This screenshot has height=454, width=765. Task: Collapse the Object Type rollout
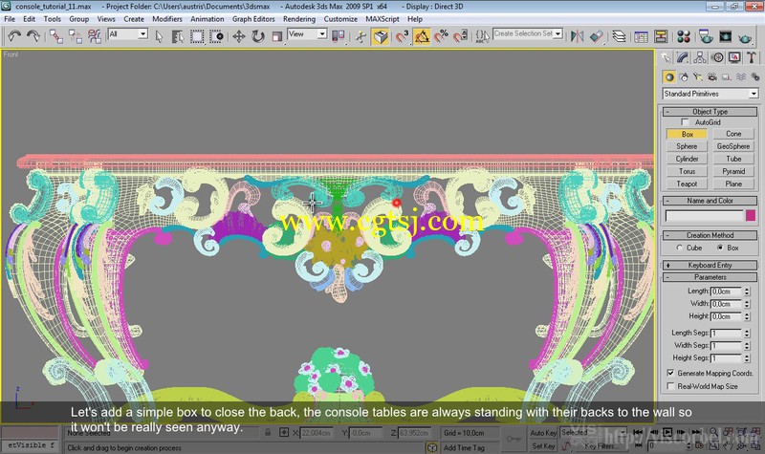tap(710, 112)
